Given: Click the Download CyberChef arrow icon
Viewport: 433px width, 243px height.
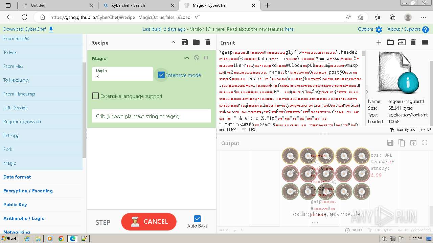Looking at the screenshot, I should [51, 29].
